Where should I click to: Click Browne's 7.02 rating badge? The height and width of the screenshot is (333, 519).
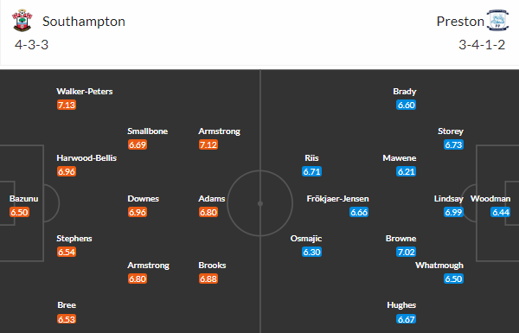point(407,252)
